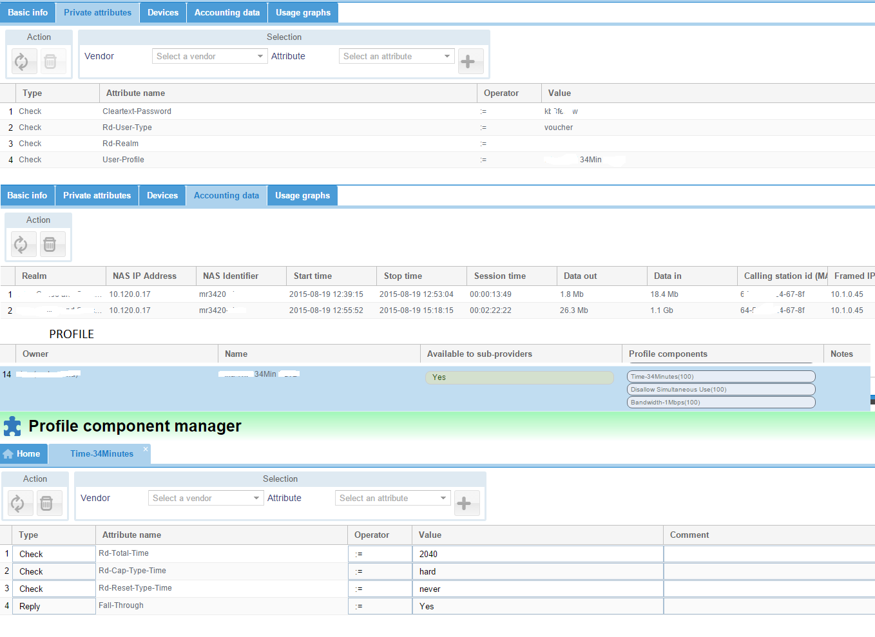Click Comment cell for Rd-Total-Time row
The width and height of the screenshot is (875, 637).
769,554
